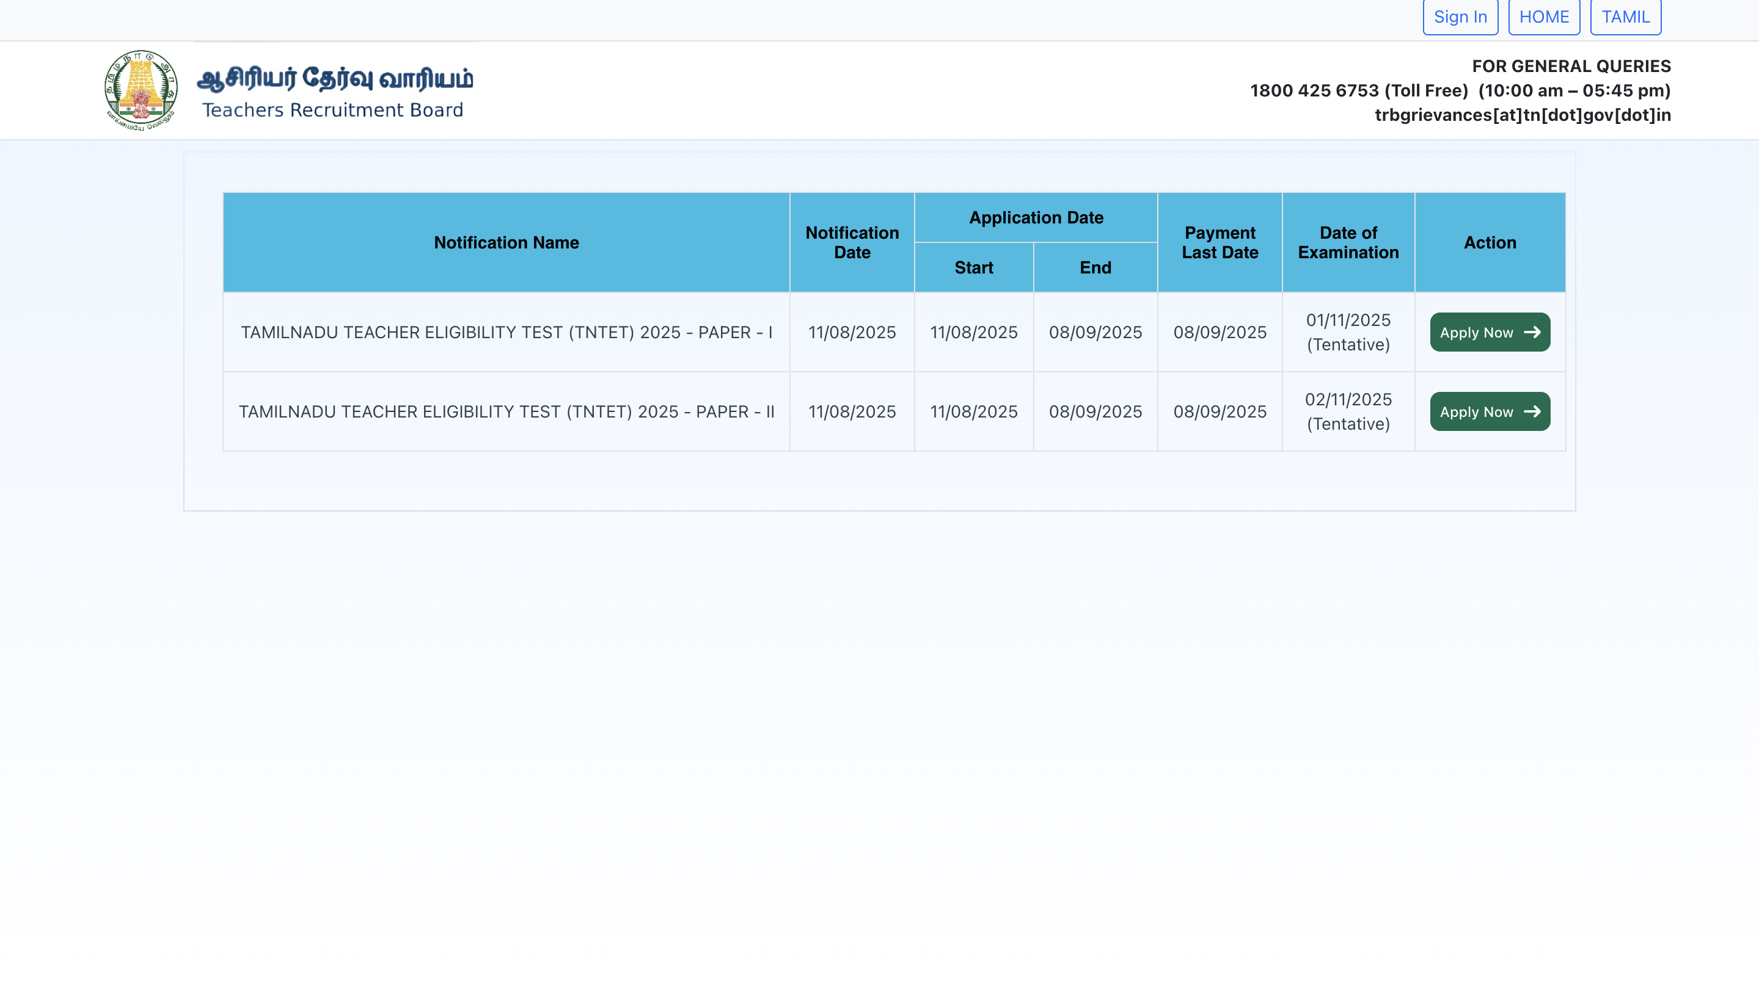Click Paper - I application end date 08/09/2025
Screen dimensions: 1759x984
point(1095,332)
